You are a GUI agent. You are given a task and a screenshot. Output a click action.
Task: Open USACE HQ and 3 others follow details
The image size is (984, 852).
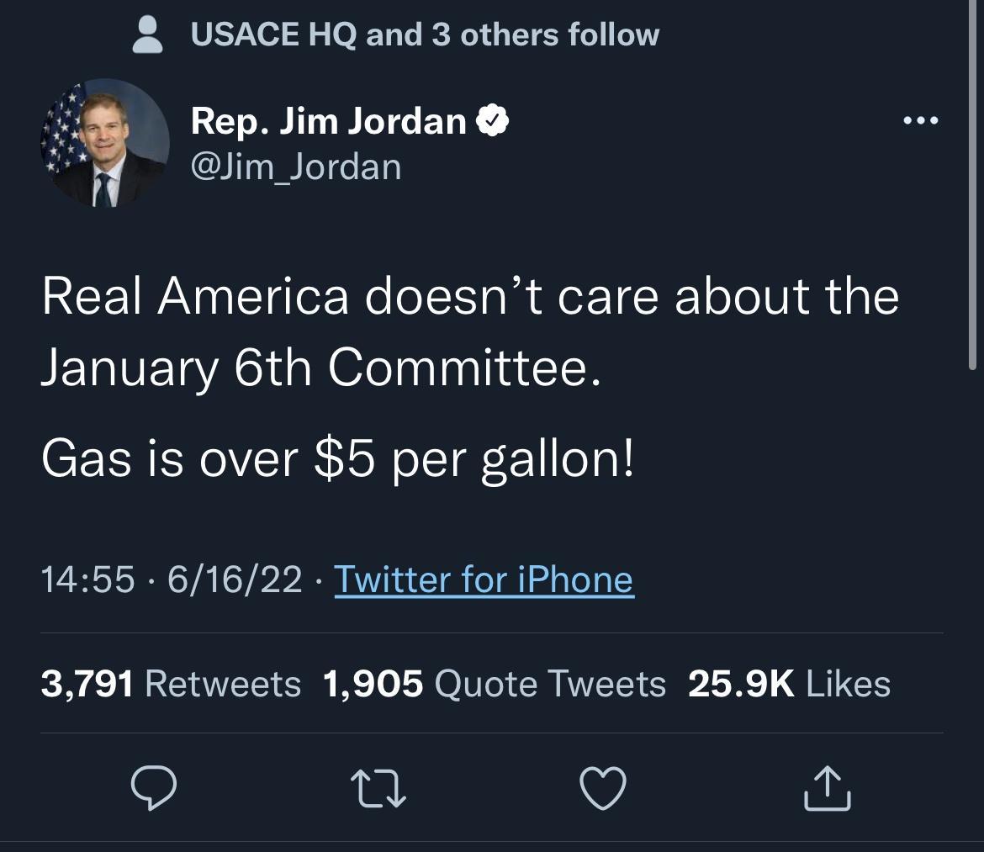(425, 33)
